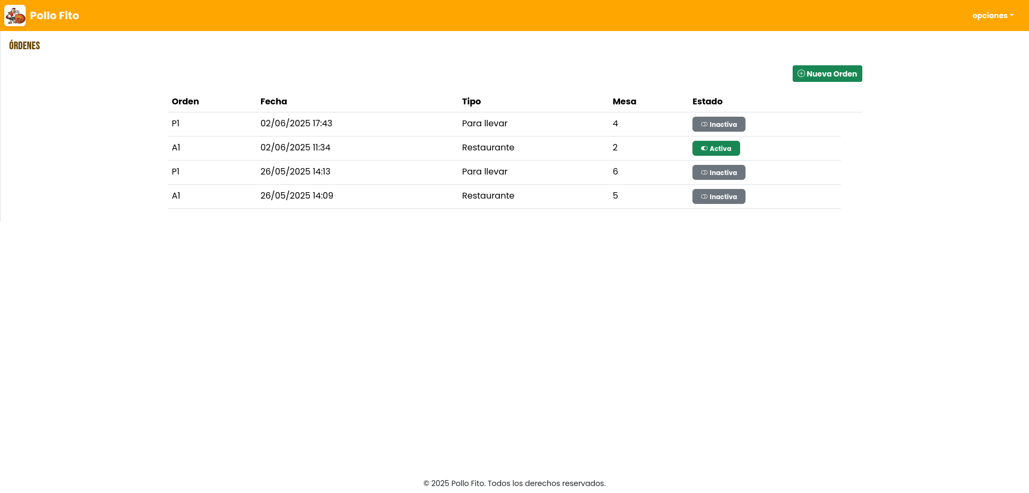
Task: Click the Fecha column header
Action: [273, 102]
